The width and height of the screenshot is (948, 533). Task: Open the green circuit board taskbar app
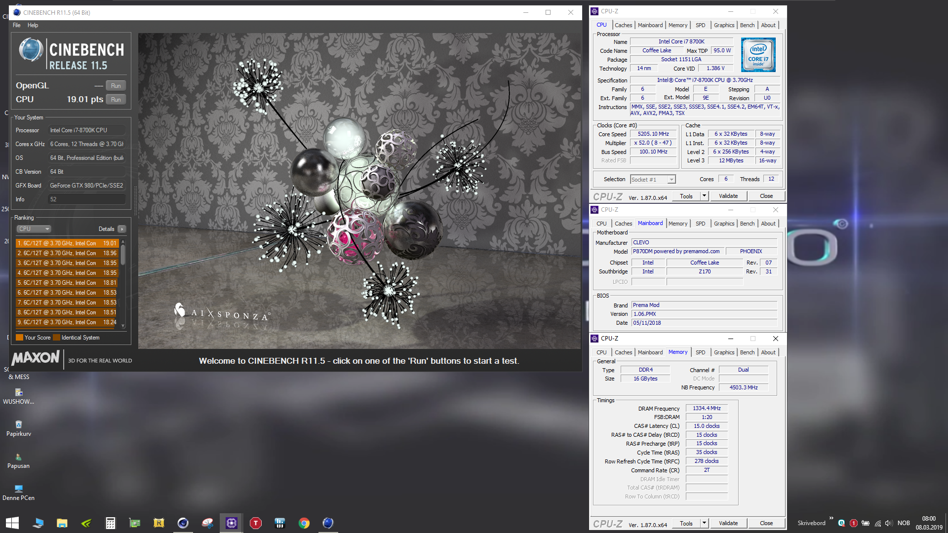tap(134, 523)
